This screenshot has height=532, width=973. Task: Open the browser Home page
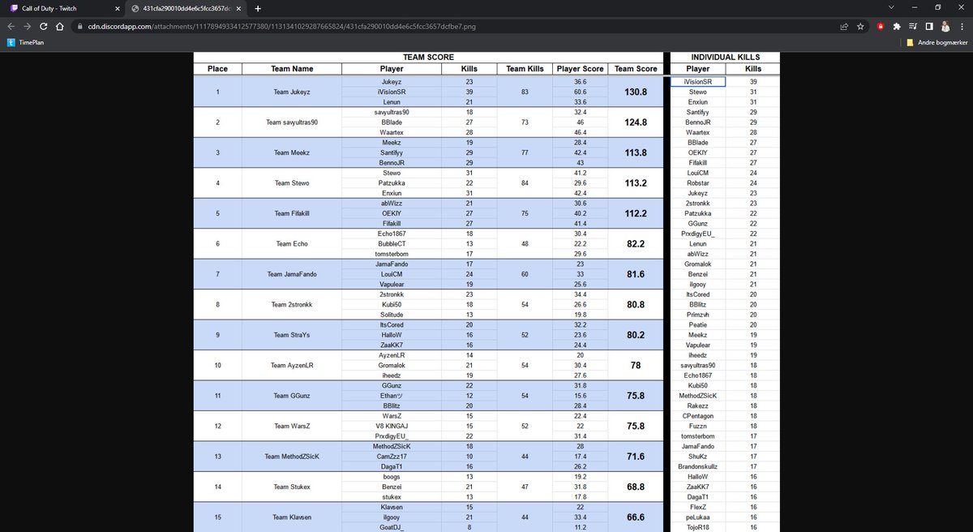pos(58,26)
